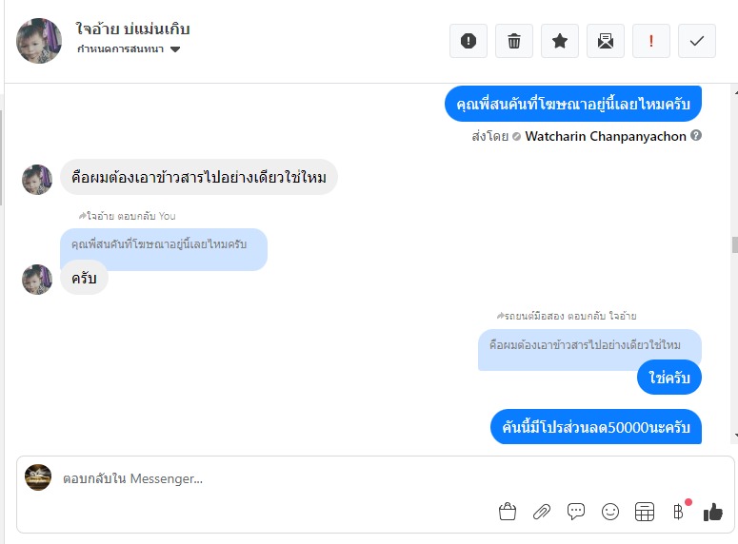
Task: Expand the กำหนดการสนทนา dropdown
Action: coord(122,49)
